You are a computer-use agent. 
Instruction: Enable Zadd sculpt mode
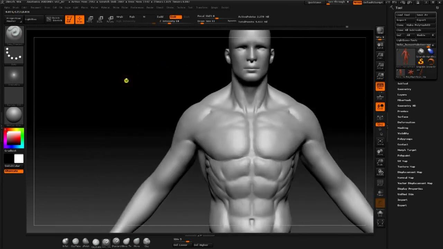pyautogui.click(x=160, y=17)
